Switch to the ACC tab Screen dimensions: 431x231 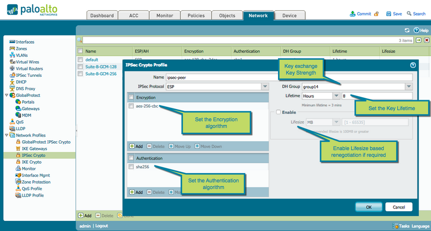[134, 16]
